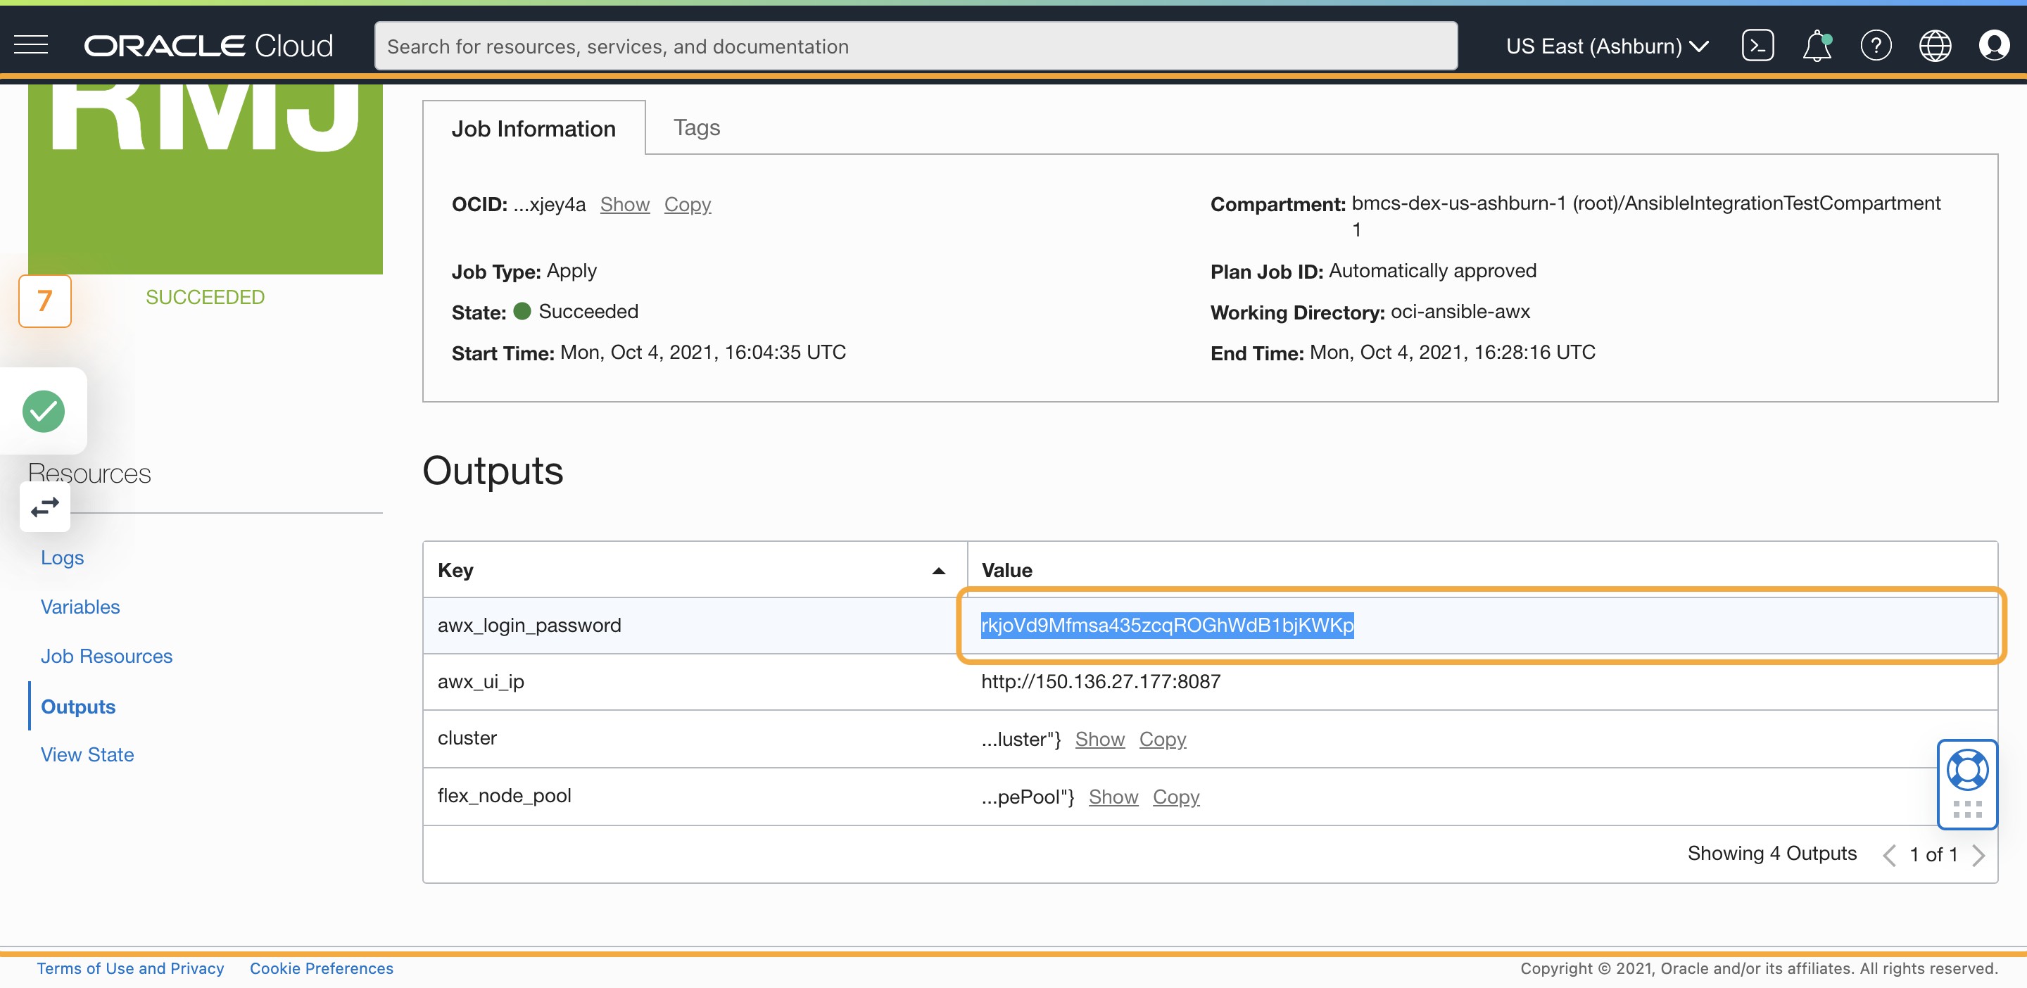Screen dimensions: 2027x988
Task: Click the swap arrows icon near Resources
Action: [44, 507]
